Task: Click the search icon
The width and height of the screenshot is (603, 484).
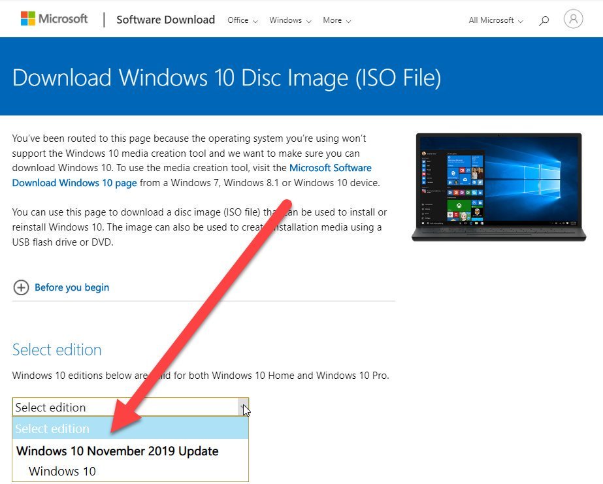Action: coord(544,20)
